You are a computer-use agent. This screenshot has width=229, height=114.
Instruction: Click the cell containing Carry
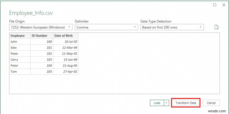tap(20, 60)
